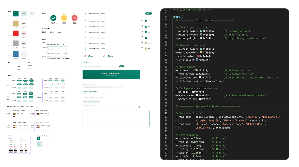Click the red Alert X status icon

75,18
